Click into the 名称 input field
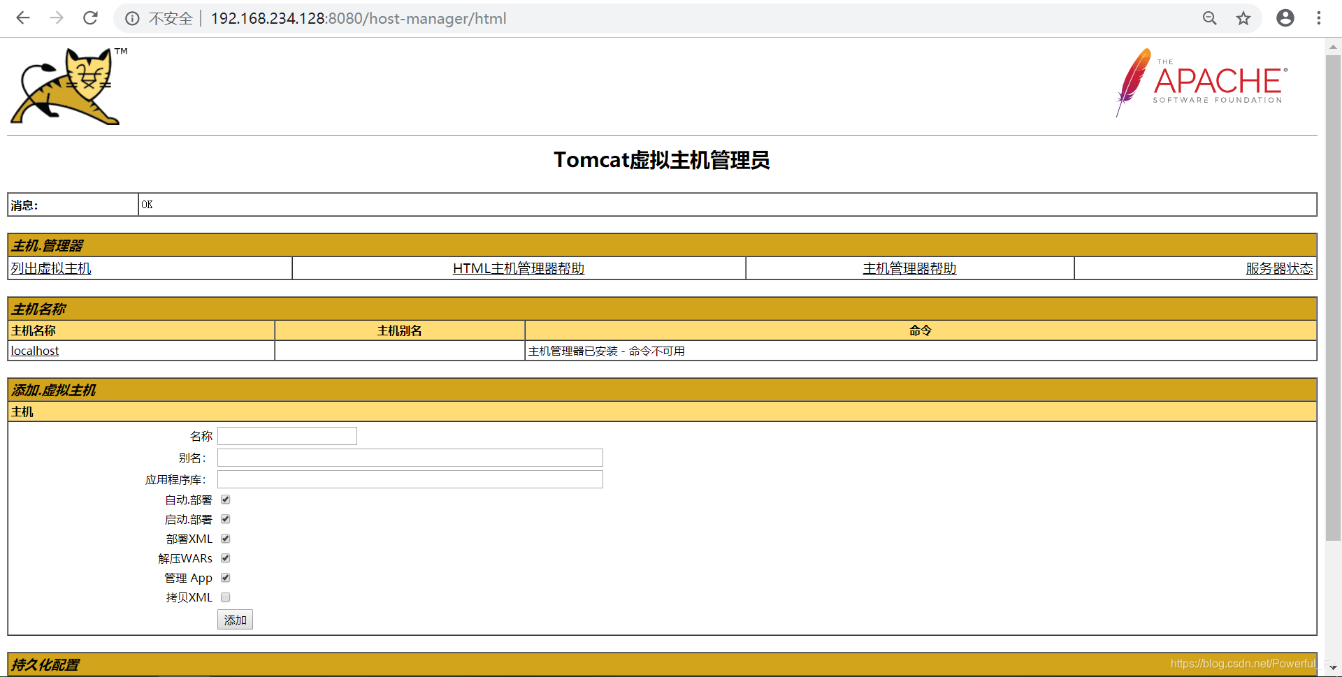 (287, 436)
